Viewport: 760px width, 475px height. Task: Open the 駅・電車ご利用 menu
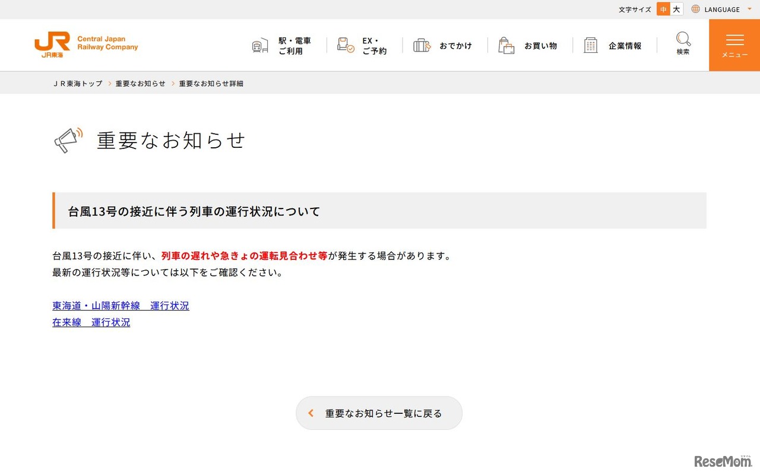point(294,46)
